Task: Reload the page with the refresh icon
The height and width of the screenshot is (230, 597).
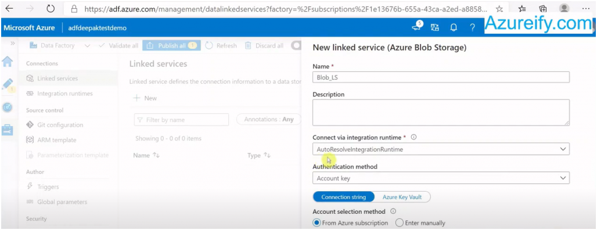Action: (x=51, y=8)
